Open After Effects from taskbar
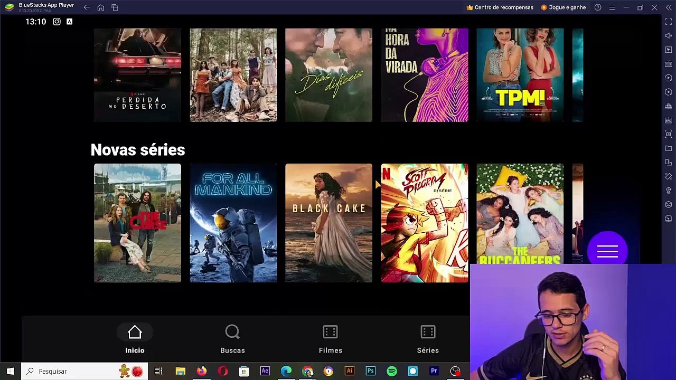The width and height of the screenshot is (676, 380). [265, 371]
